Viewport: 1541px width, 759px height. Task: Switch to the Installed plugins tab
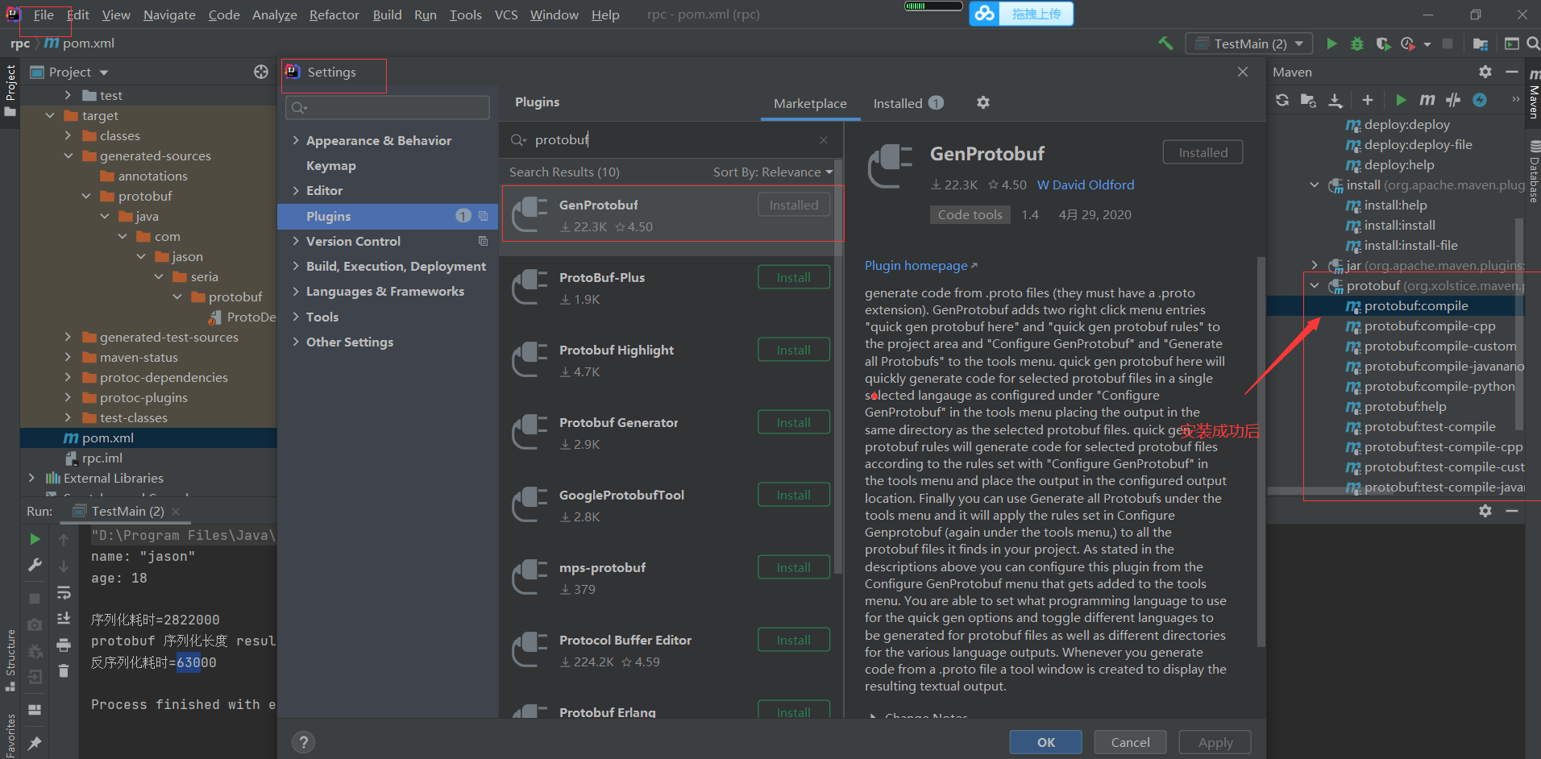coord(908,103)
